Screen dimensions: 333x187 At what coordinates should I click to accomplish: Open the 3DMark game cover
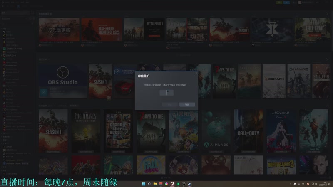274,81
